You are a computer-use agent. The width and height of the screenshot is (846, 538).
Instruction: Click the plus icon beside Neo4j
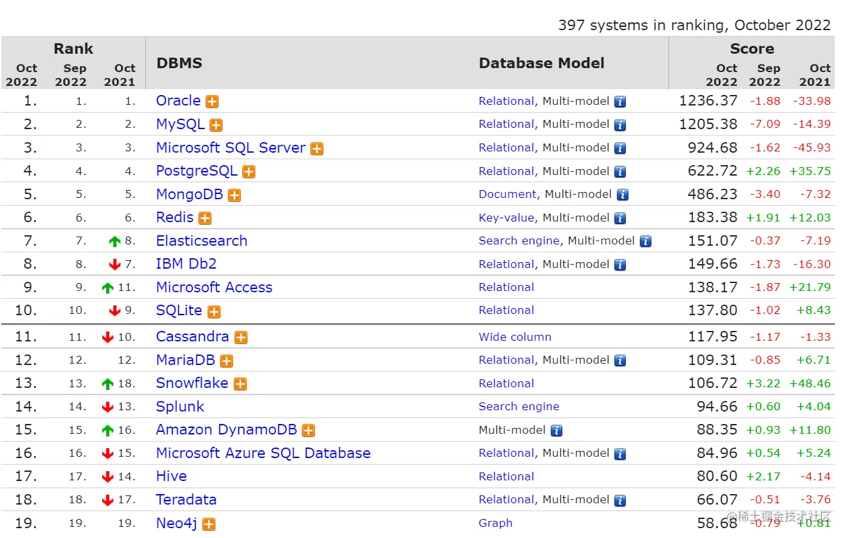[x=209, y=524]
